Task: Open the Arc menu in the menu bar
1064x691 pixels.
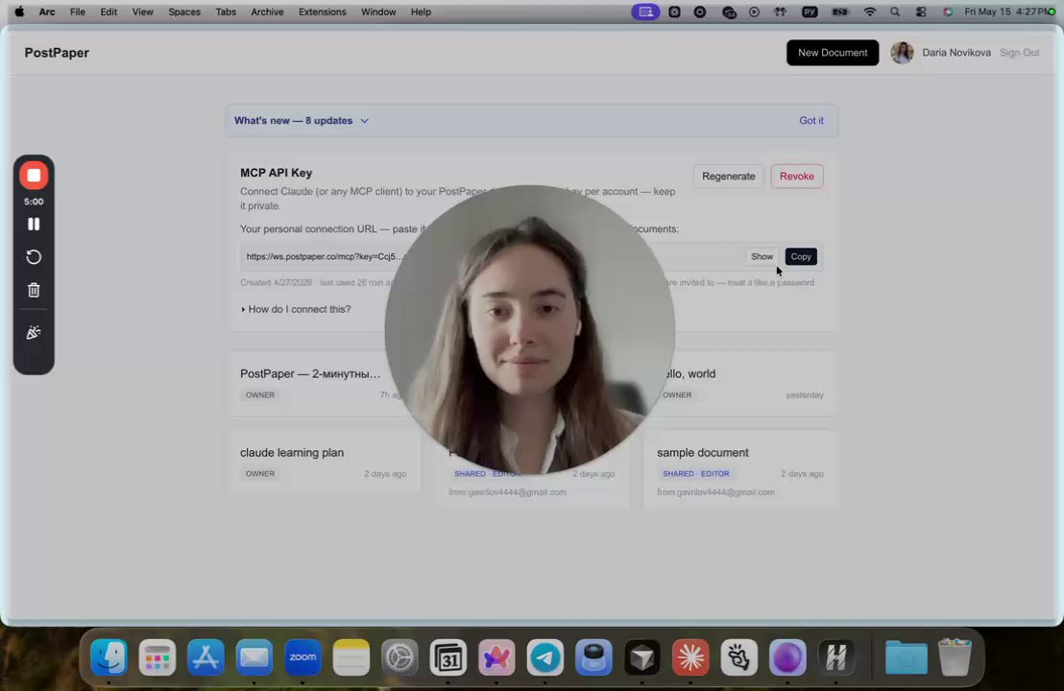Action: point(47,12)
